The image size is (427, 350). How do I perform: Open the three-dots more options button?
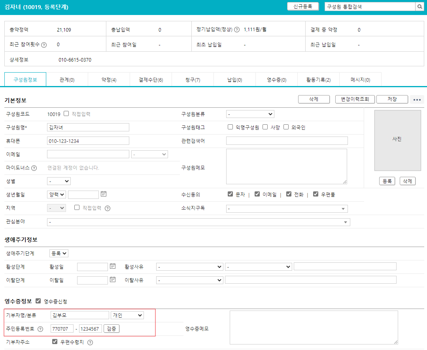pyautogui.click(x=417, y=100)
